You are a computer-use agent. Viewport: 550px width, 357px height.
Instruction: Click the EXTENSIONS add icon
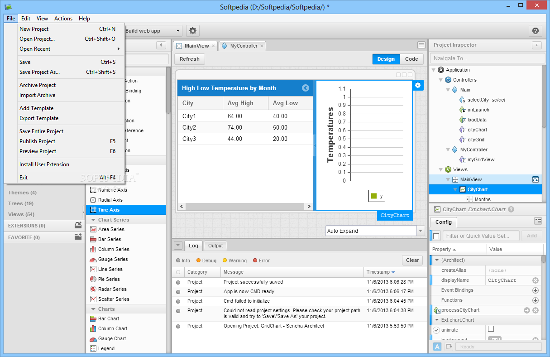click(x=78, y=225)
